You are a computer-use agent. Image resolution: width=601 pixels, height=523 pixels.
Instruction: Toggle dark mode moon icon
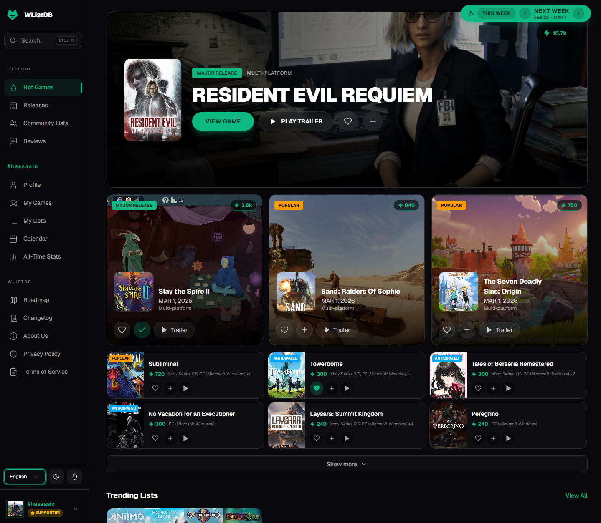click(56, 477)
